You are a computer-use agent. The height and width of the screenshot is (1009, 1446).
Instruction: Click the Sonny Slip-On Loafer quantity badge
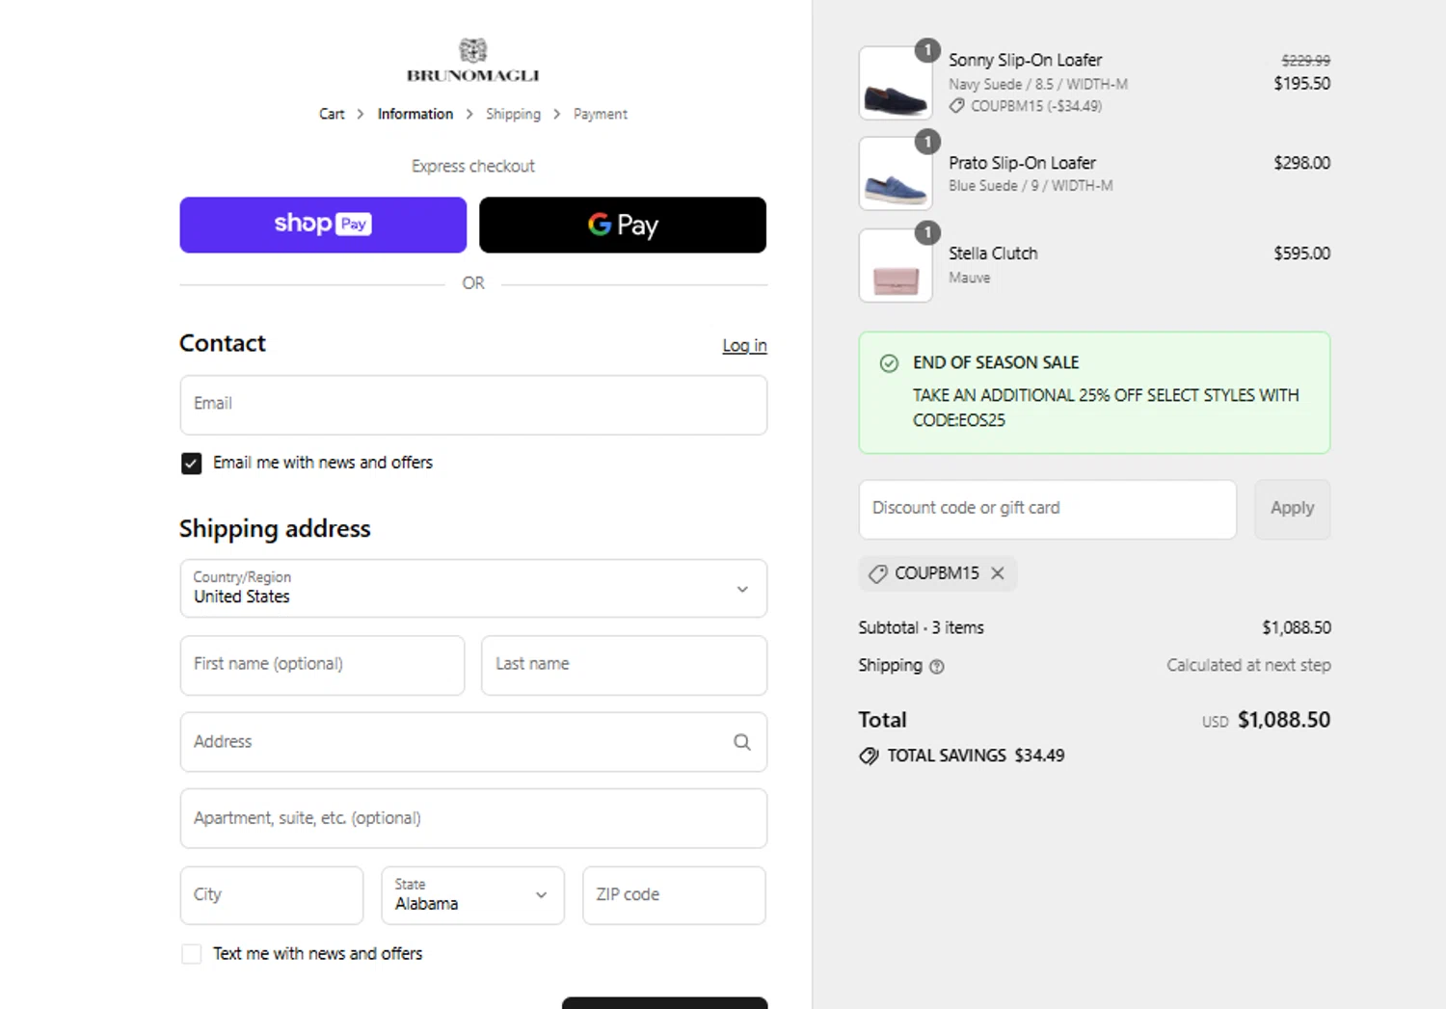pos(927,50)
